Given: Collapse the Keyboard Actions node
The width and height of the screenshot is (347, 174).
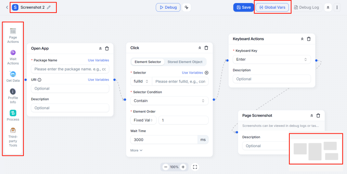Looking at the screenshot, I should click(x=302, y=39).
